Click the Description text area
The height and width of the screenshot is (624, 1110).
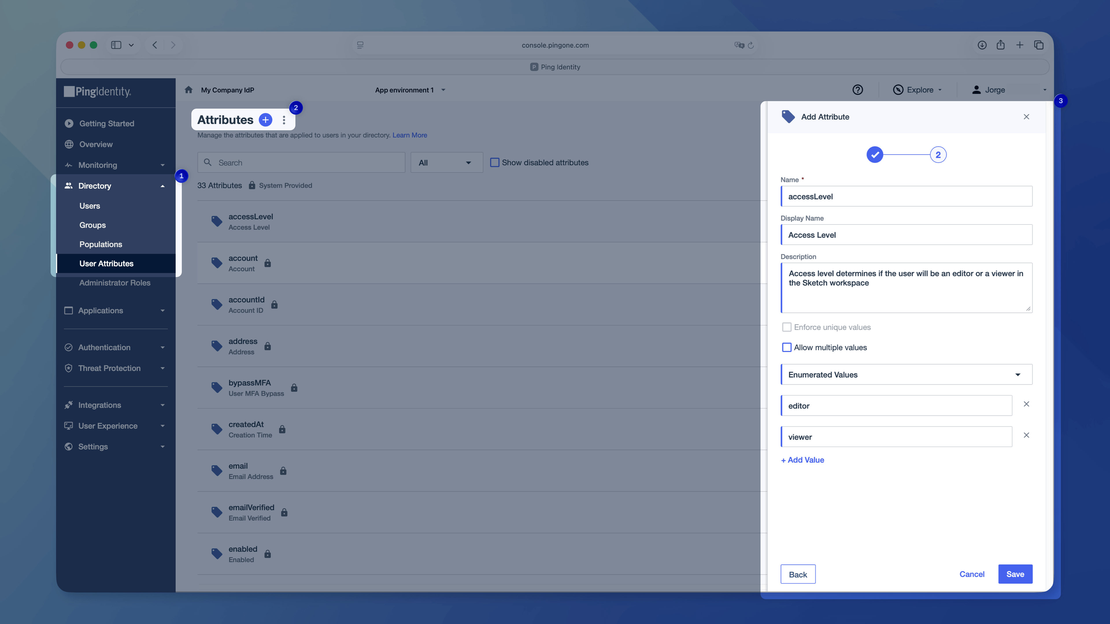(x=906, y=288)
